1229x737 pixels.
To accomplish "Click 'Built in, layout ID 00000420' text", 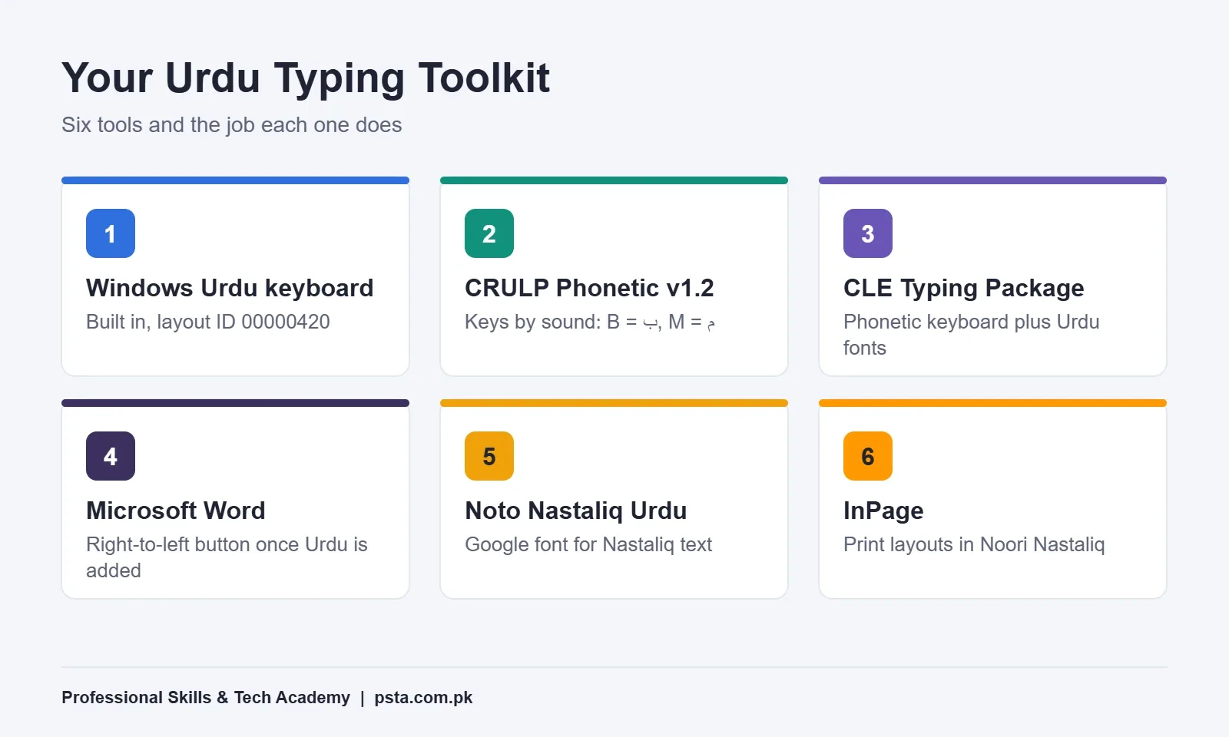I will coord(208,322).
